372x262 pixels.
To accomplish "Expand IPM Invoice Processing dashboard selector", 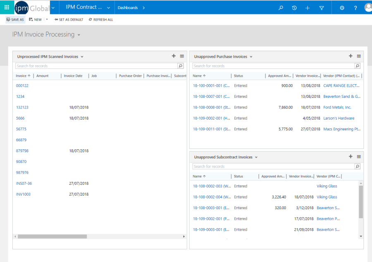I will pyautogui.click(x=79, y=35).
